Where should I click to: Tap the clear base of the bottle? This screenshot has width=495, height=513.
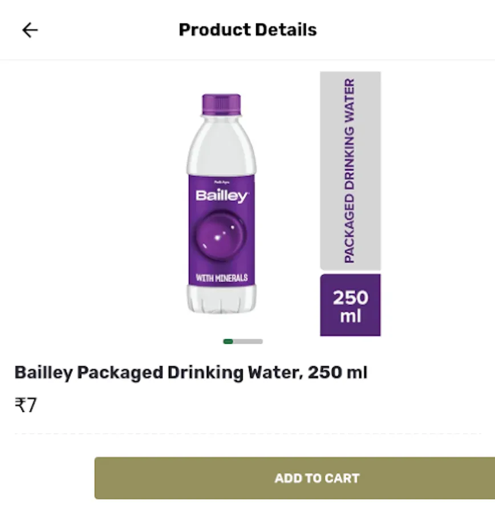(221, 299)
